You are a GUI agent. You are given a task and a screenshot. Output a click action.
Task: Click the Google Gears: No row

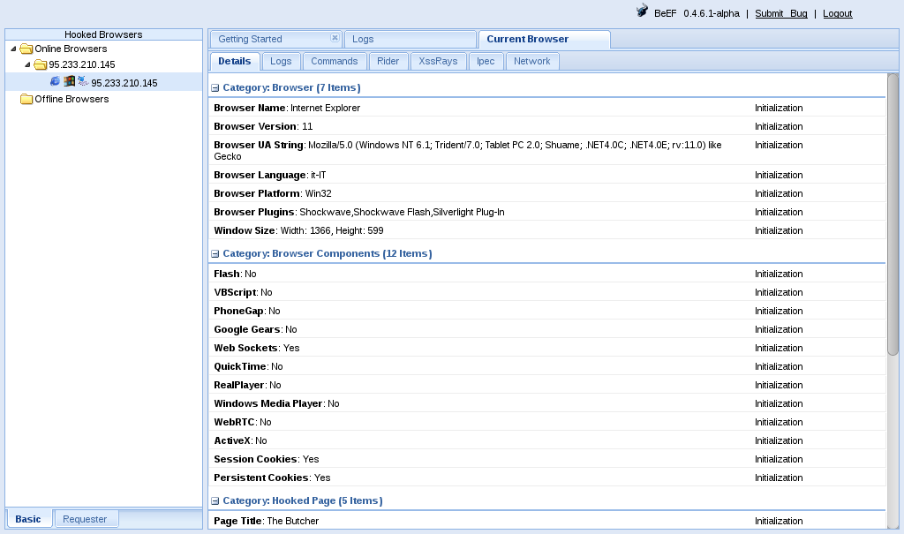[547, 329]
